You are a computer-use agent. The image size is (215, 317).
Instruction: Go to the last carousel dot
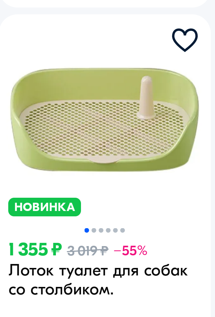coord(123,230)
